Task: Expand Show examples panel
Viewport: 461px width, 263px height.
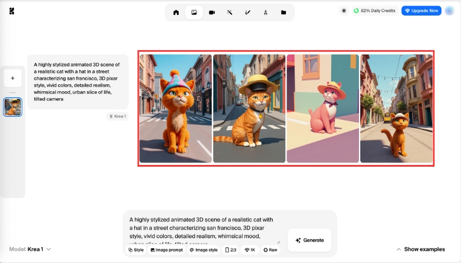Action: 421,249
